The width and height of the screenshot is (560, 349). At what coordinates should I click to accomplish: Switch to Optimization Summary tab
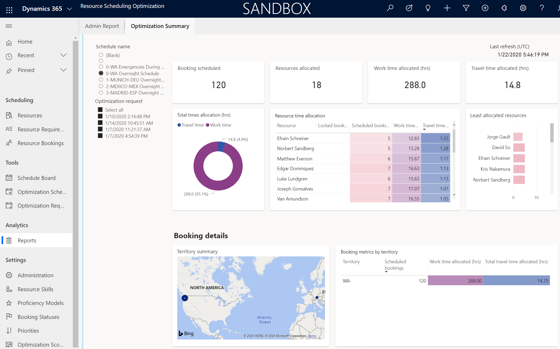(160, 26)
